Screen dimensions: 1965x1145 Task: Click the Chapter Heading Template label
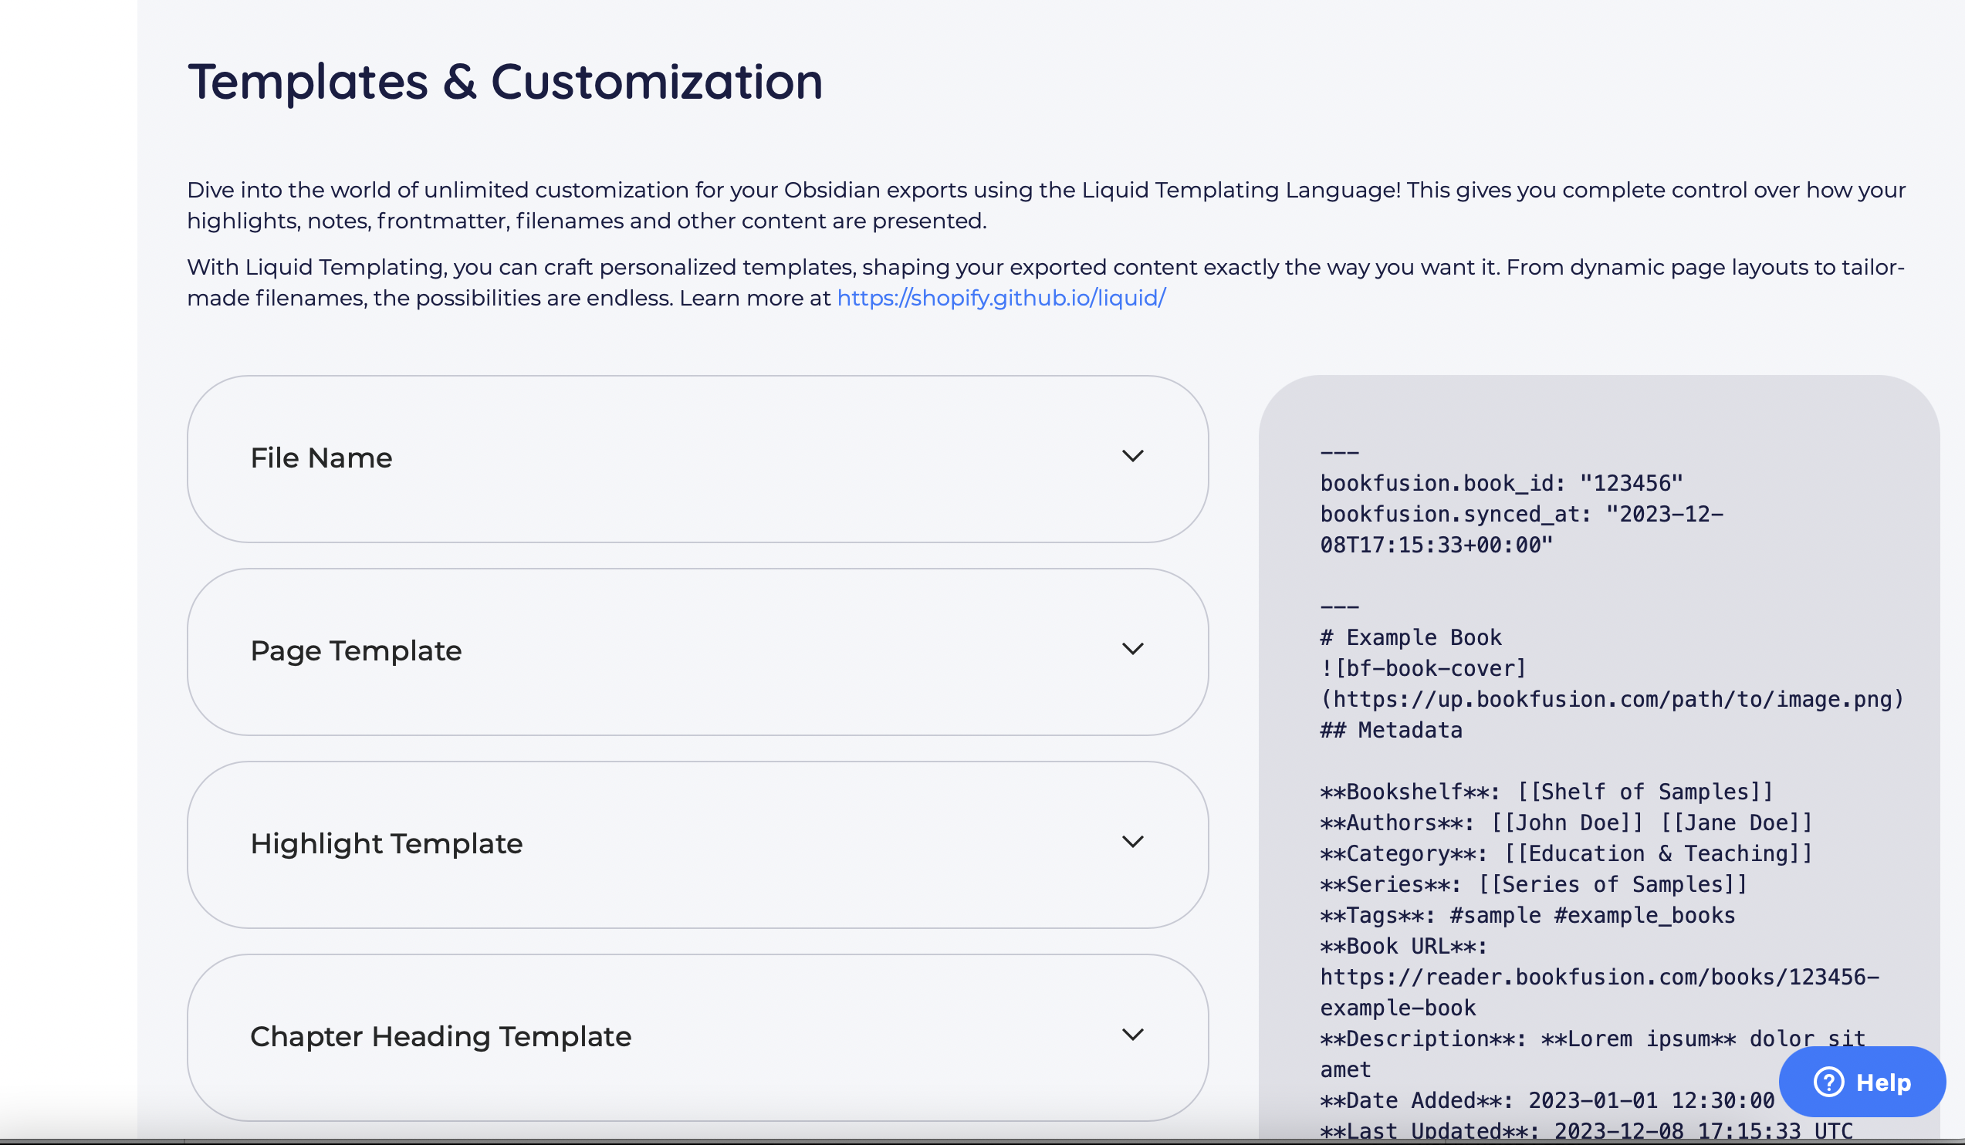coord(441,1036)
